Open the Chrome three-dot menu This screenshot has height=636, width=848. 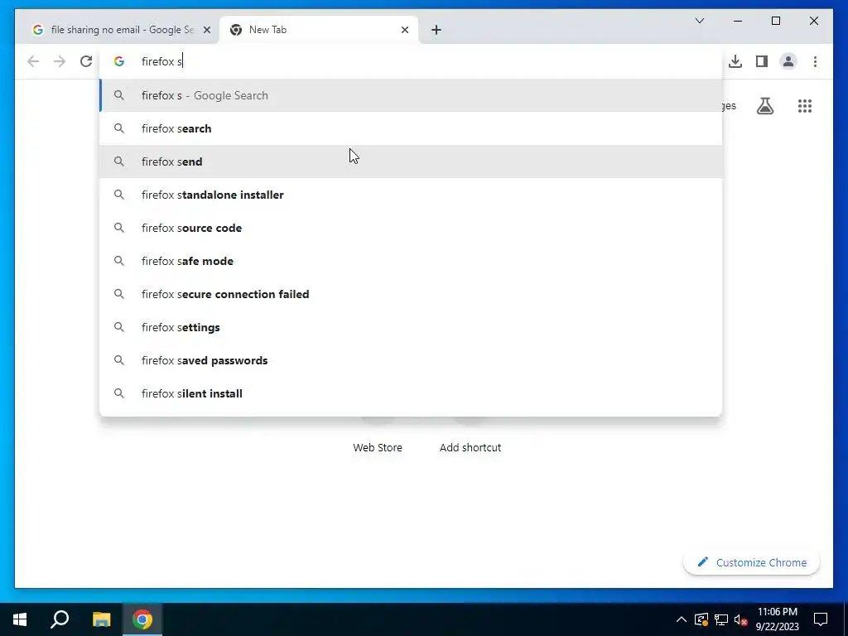[815, 61]
